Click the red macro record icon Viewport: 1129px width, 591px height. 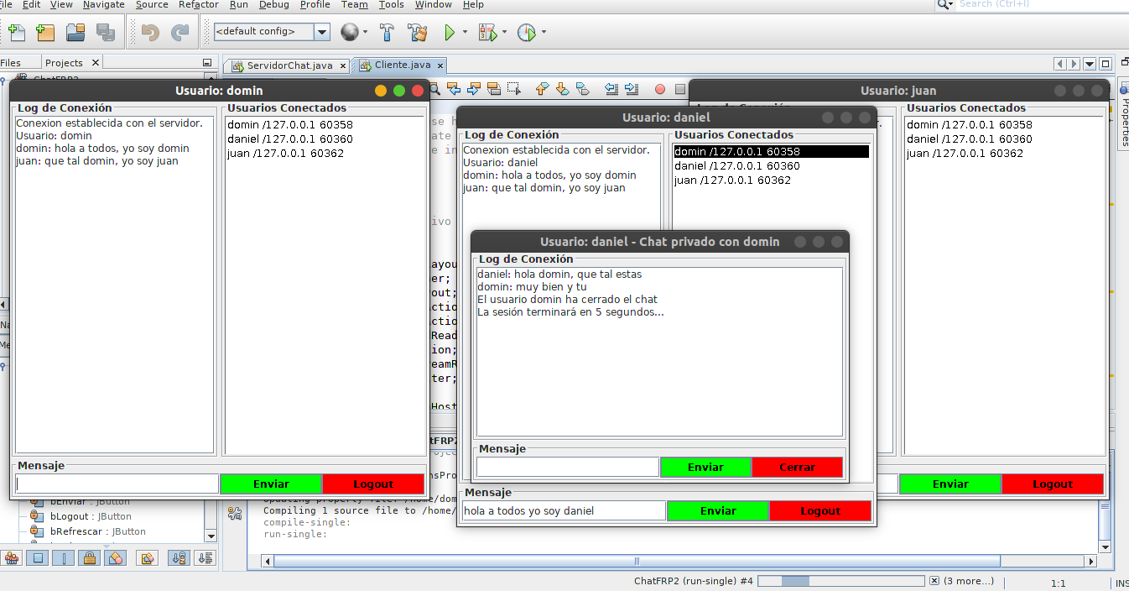point(660,89)
